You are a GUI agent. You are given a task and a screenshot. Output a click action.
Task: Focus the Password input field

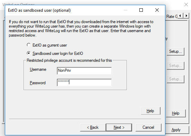click(84, 82)
